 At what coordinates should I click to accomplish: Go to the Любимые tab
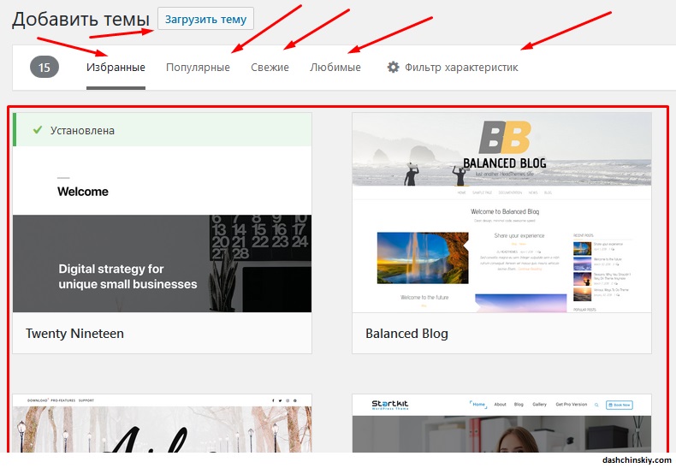(335, 67)
